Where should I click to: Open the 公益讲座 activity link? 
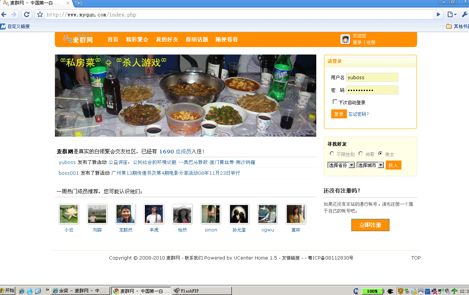tap(182, 162)
